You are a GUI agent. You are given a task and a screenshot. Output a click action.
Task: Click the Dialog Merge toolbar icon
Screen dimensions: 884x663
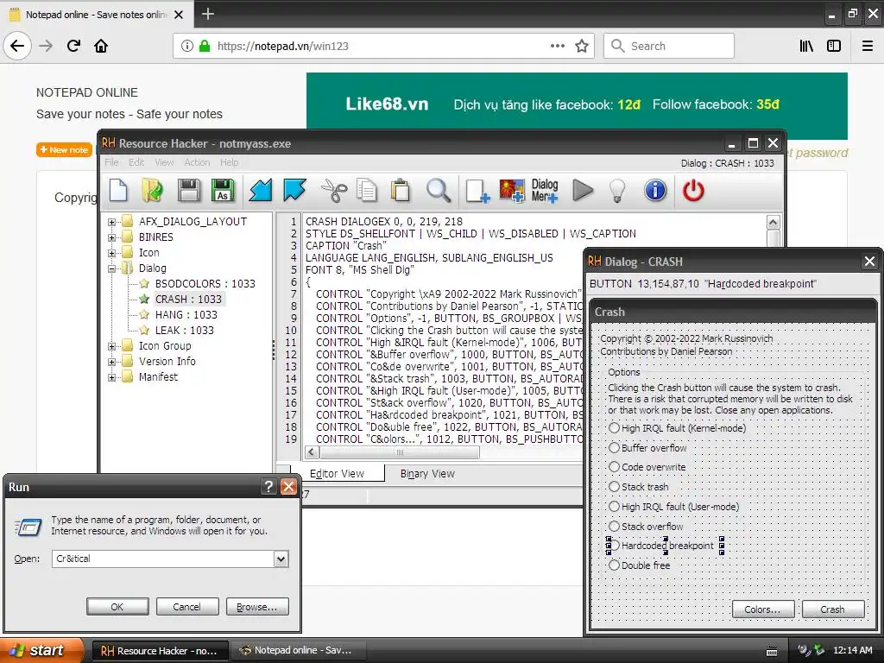coord(545,191)
